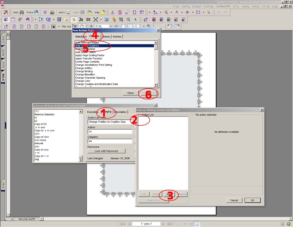Click Cancel in Action List Editor

click(234, 200)
